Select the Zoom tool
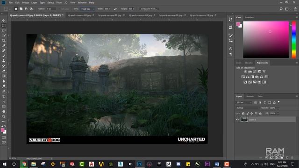Viewport: 299px width, 168px height. tap(4, 116)
